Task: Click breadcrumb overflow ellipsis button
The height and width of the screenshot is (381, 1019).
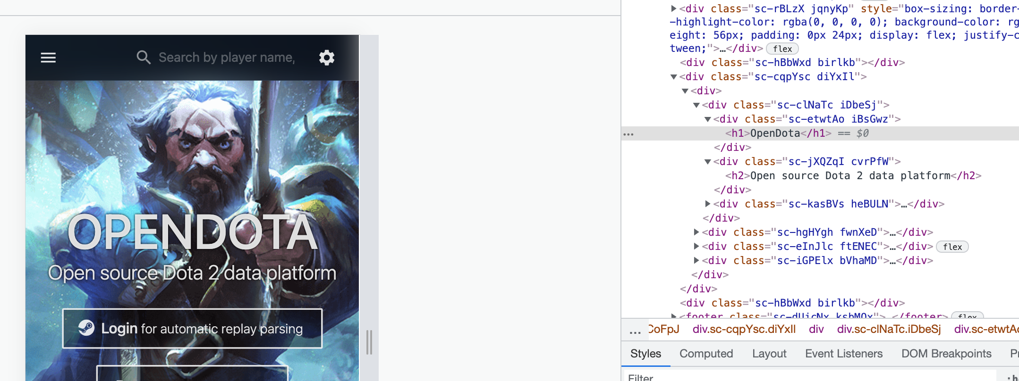Action: pos(635,330)
